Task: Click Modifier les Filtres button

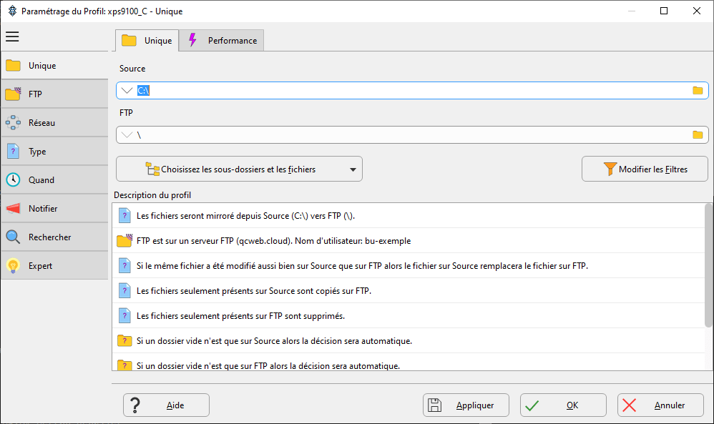Action: [x=645, y=169]
